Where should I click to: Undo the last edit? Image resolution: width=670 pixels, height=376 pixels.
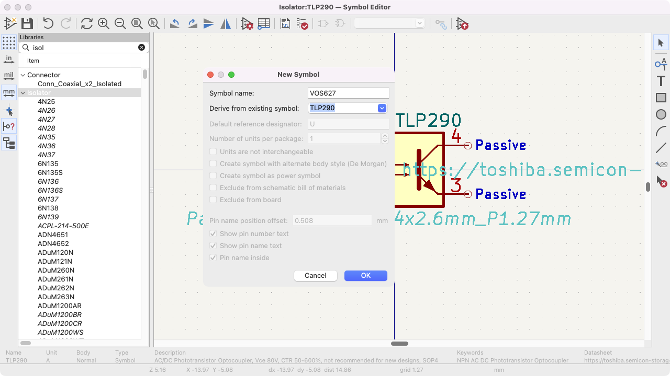[x=48, y=23]
